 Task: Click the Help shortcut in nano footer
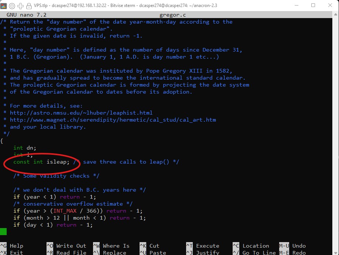[16, 246]
